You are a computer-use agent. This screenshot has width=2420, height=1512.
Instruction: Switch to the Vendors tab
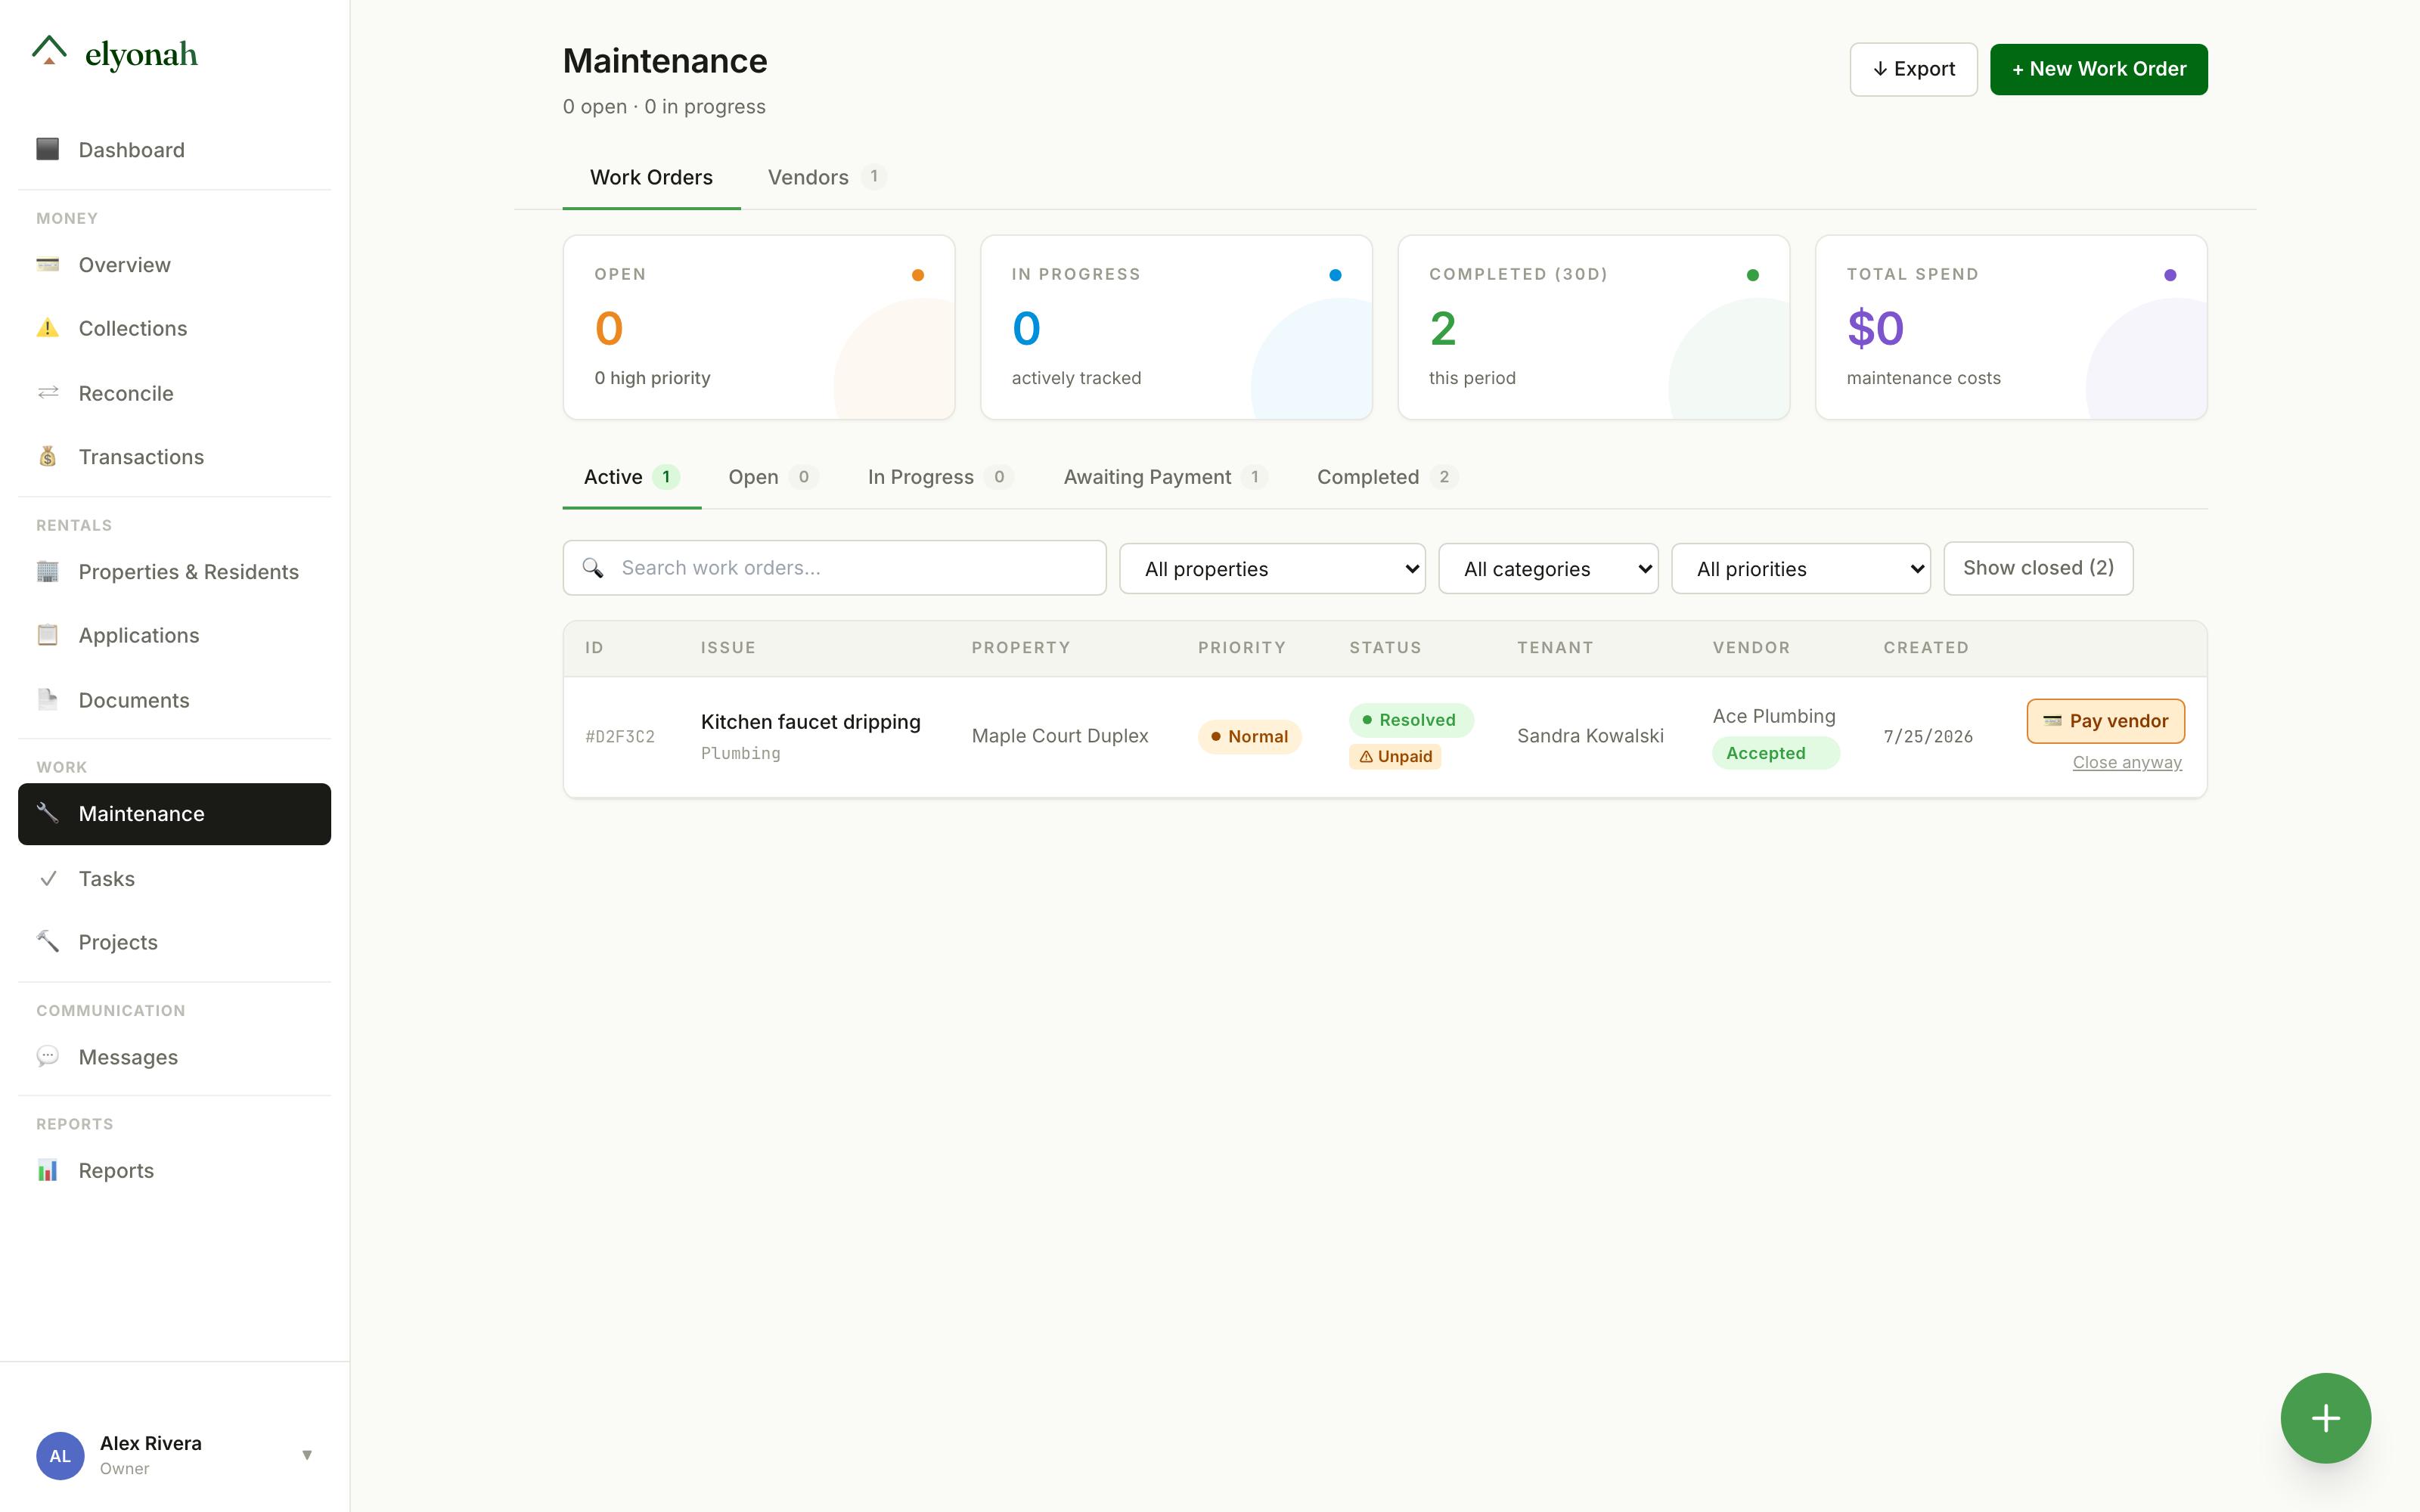[826, 177]
